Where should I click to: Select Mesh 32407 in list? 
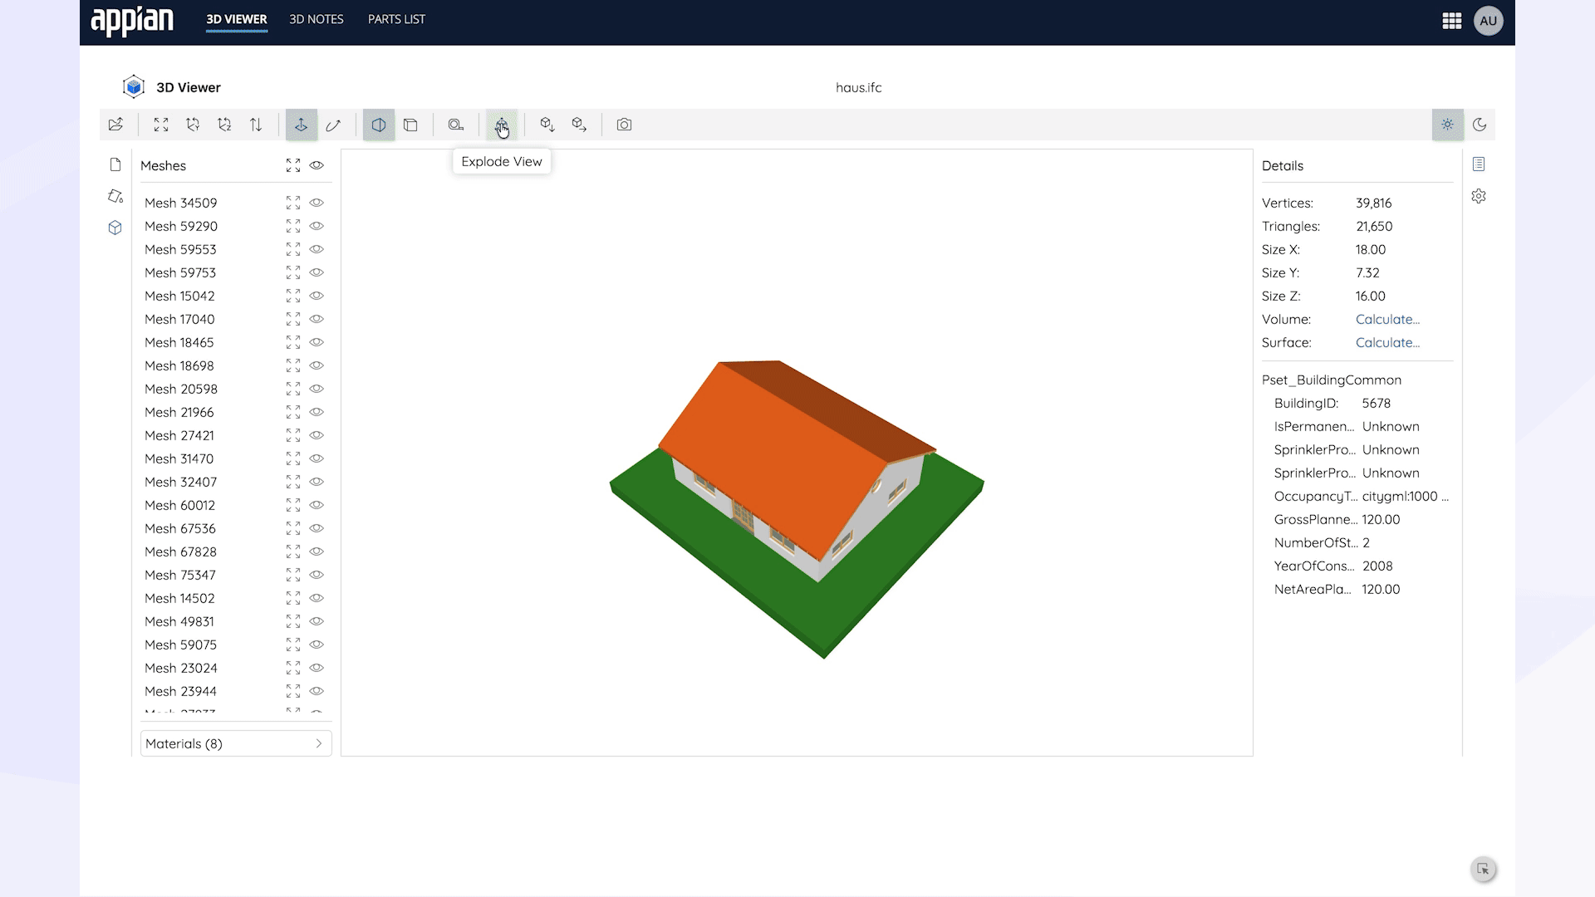click(x=181, y=482)
